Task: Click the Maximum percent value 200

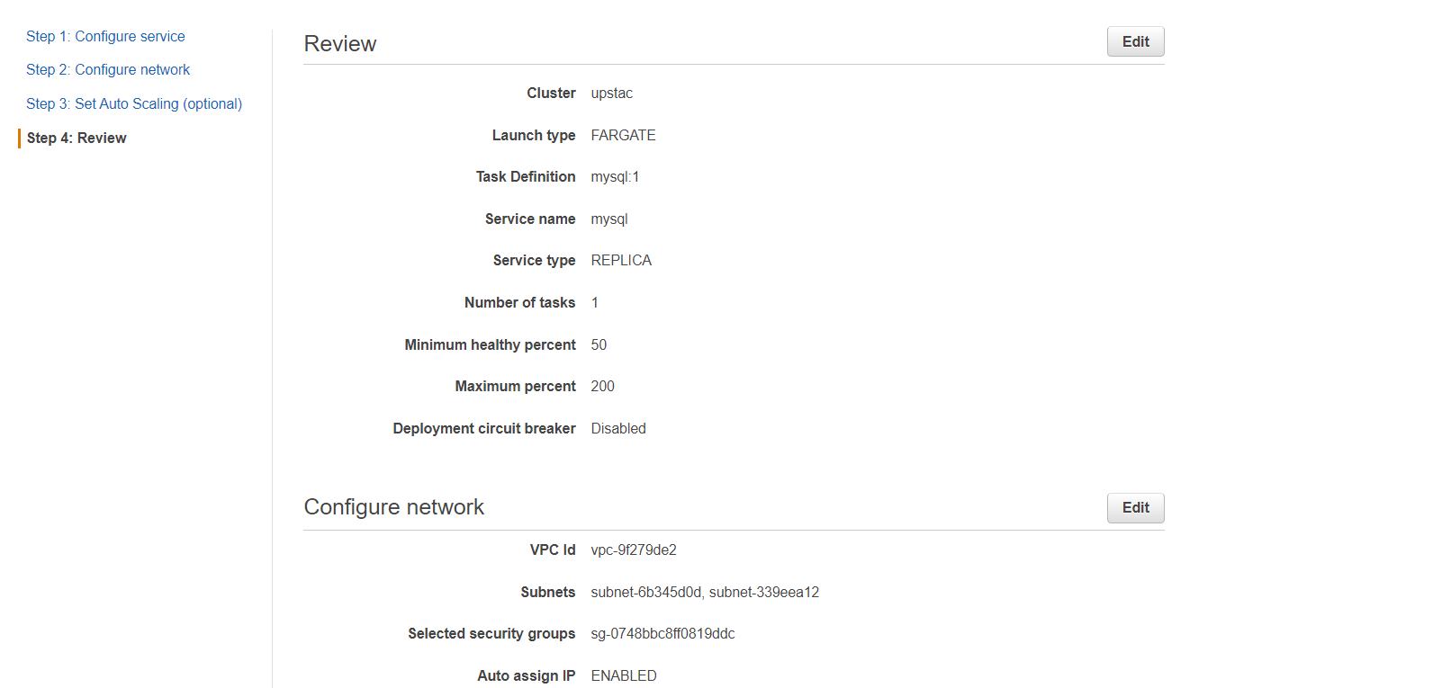Action: tap(602, 386)
